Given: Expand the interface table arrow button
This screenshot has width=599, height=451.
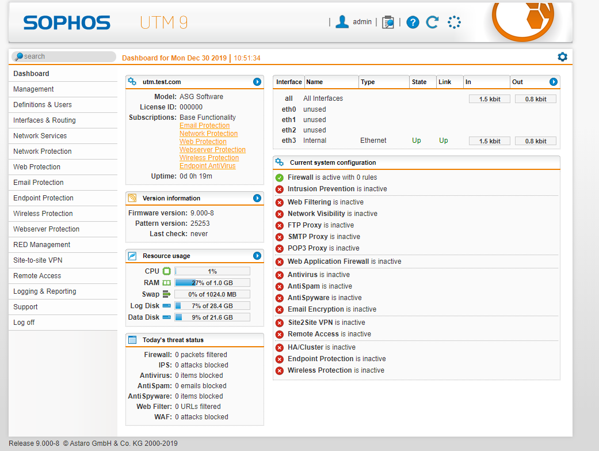Looking at the screenshot, I should pyautogui.click(x=553, y=82).
